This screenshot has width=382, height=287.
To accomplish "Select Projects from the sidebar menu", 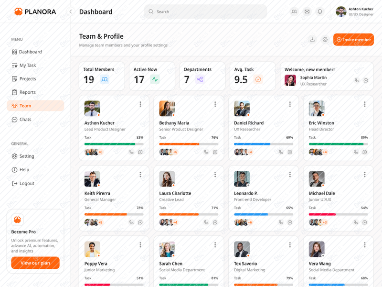I will point(35,78).
